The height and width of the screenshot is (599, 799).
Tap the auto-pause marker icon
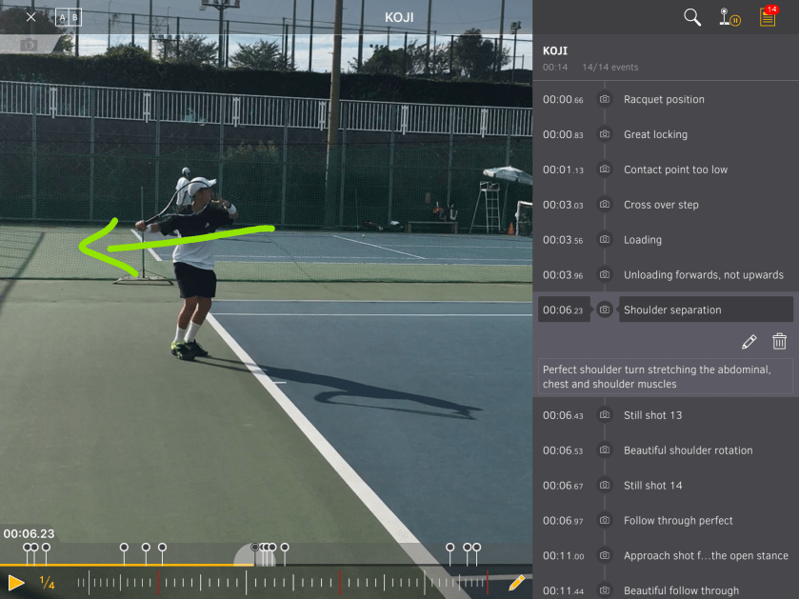(730, 17)
